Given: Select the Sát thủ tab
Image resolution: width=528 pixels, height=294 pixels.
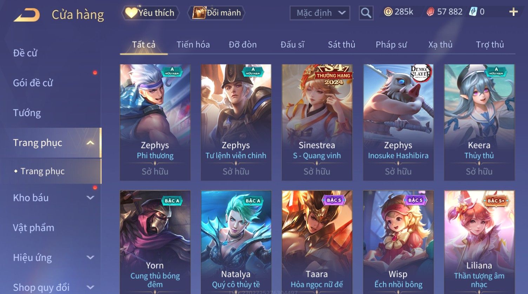Looking at the screenshot, I should (x=342, y=45).
